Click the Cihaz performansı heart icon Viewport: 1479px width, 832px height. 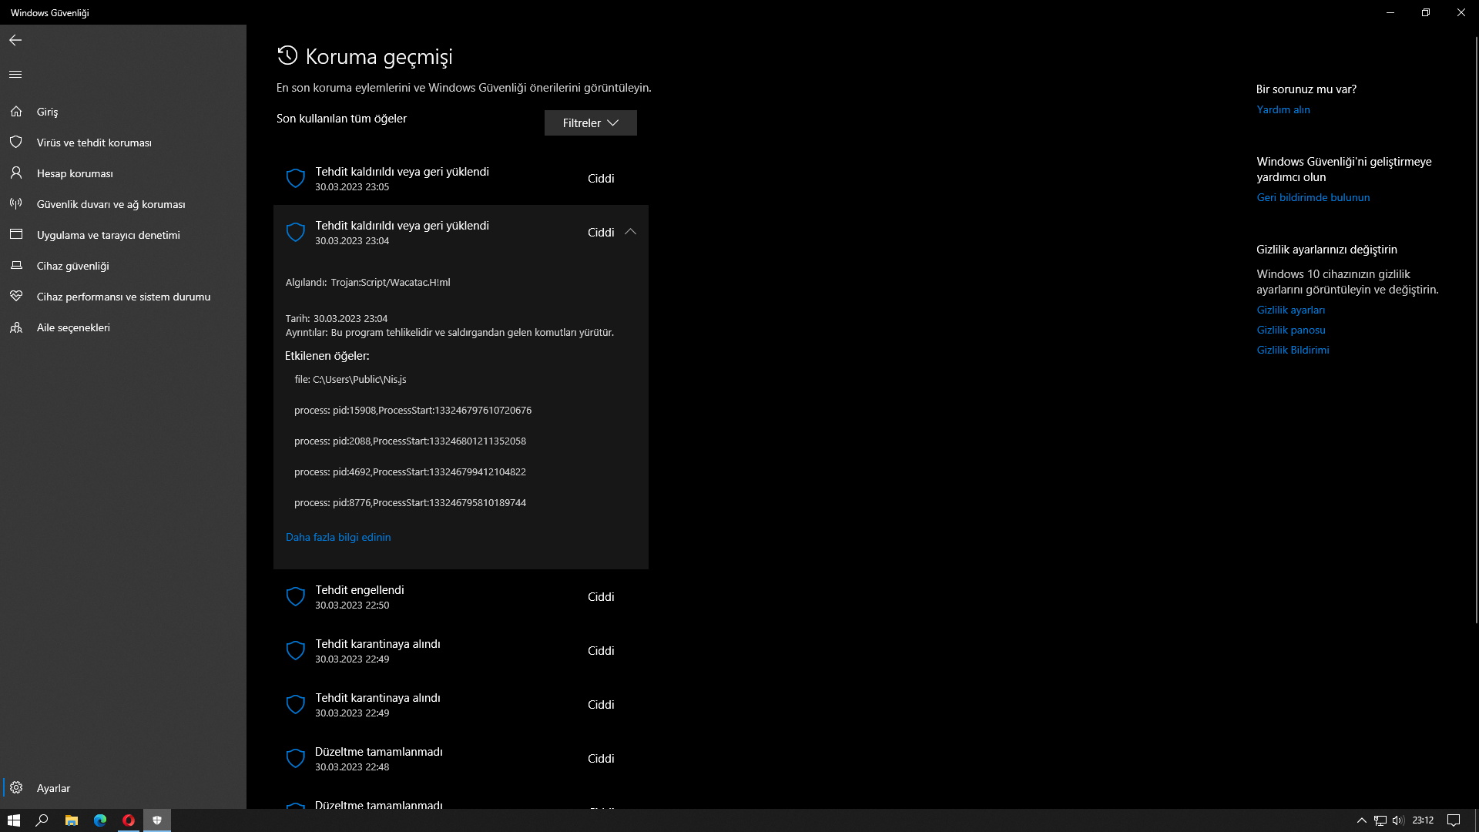[16, 297]
